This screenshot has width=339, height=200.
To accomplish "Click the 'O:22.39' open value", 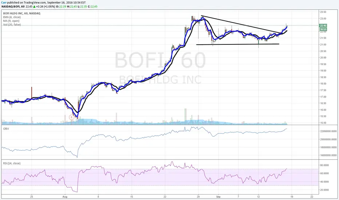I will point(61,7).
